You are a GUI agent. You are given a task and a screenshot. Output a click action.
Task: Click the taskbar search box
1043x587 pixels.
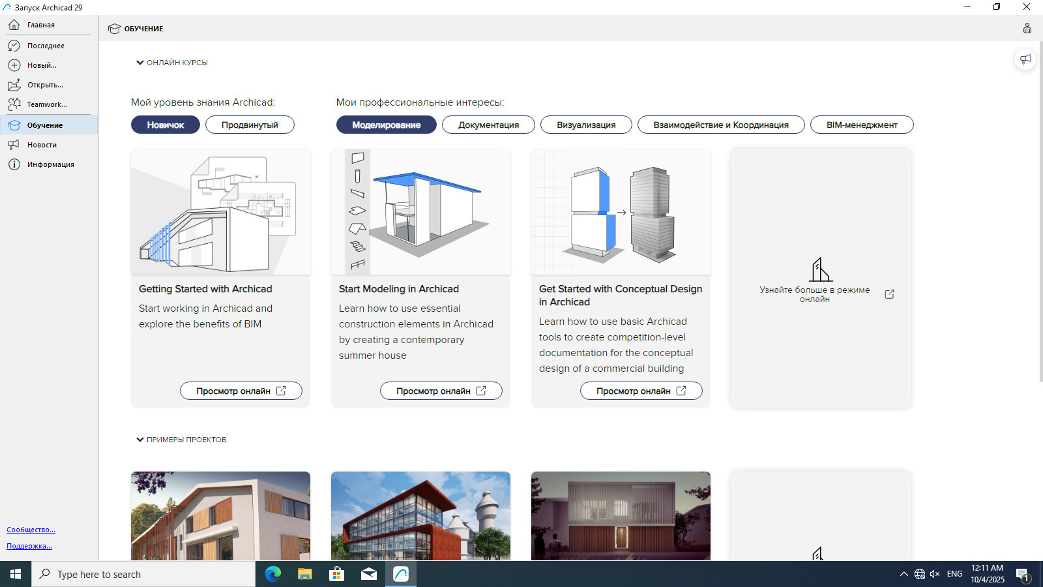(x=143, y=574)
